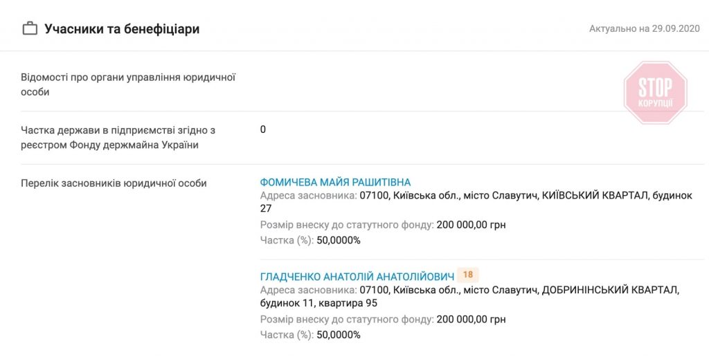709x357 pixels.
Task: Click the Адреса засновника label under Фомичева
Action: coord(308,196)
